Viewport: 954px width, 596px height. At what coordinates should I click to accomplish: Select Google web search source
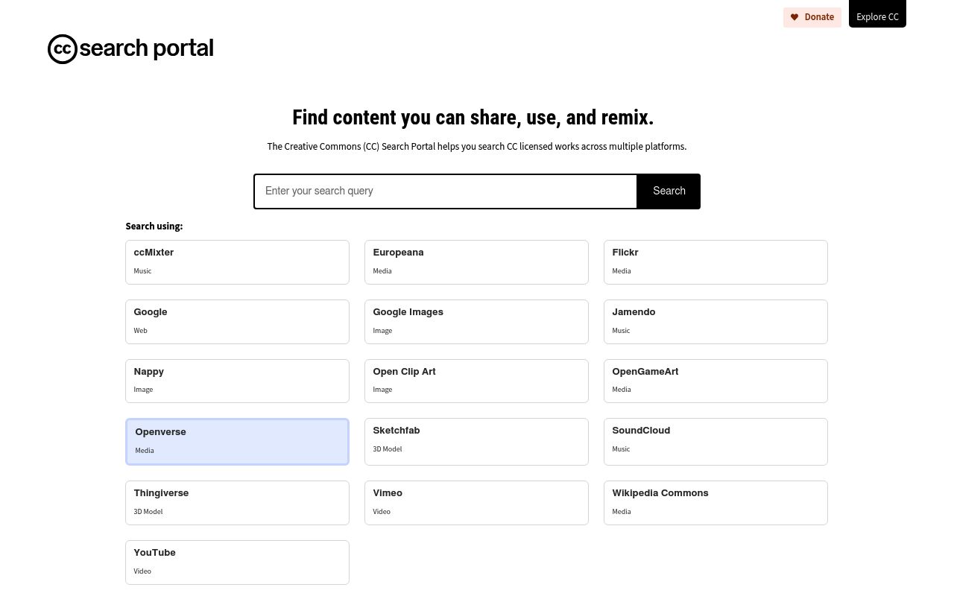point(237,321)
